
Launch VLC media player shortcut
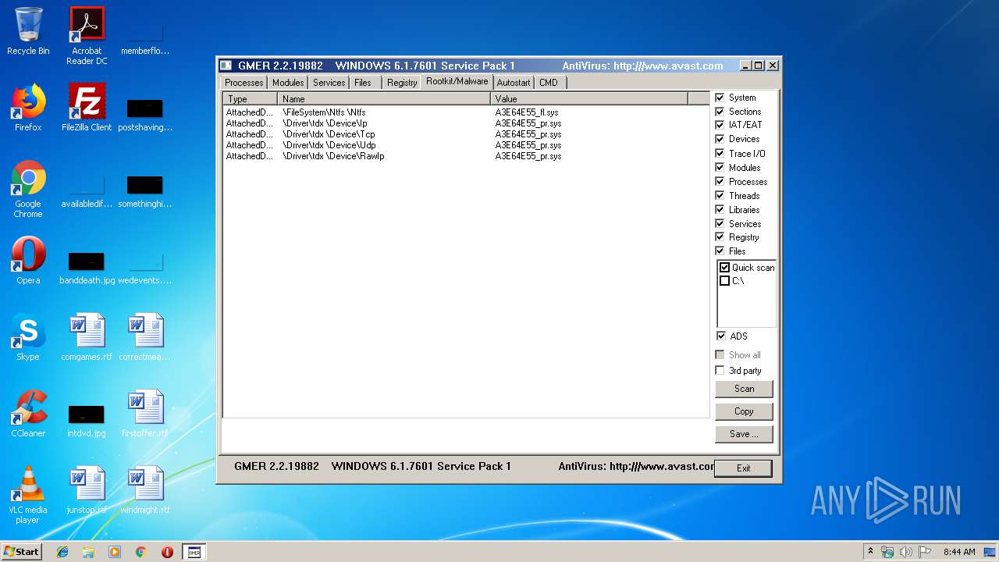[x=28, y=495]
